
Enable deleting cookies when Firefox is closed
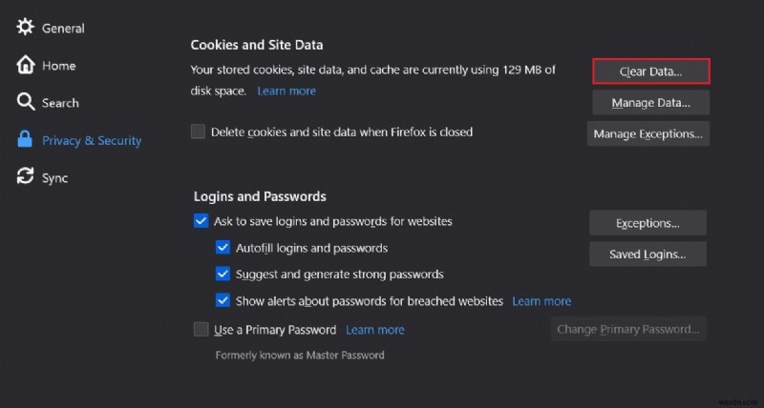click(x=198, y=132)
